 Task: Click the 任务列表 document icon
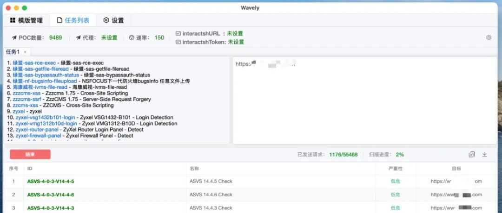pyautogui.click(x=59, y=20)
